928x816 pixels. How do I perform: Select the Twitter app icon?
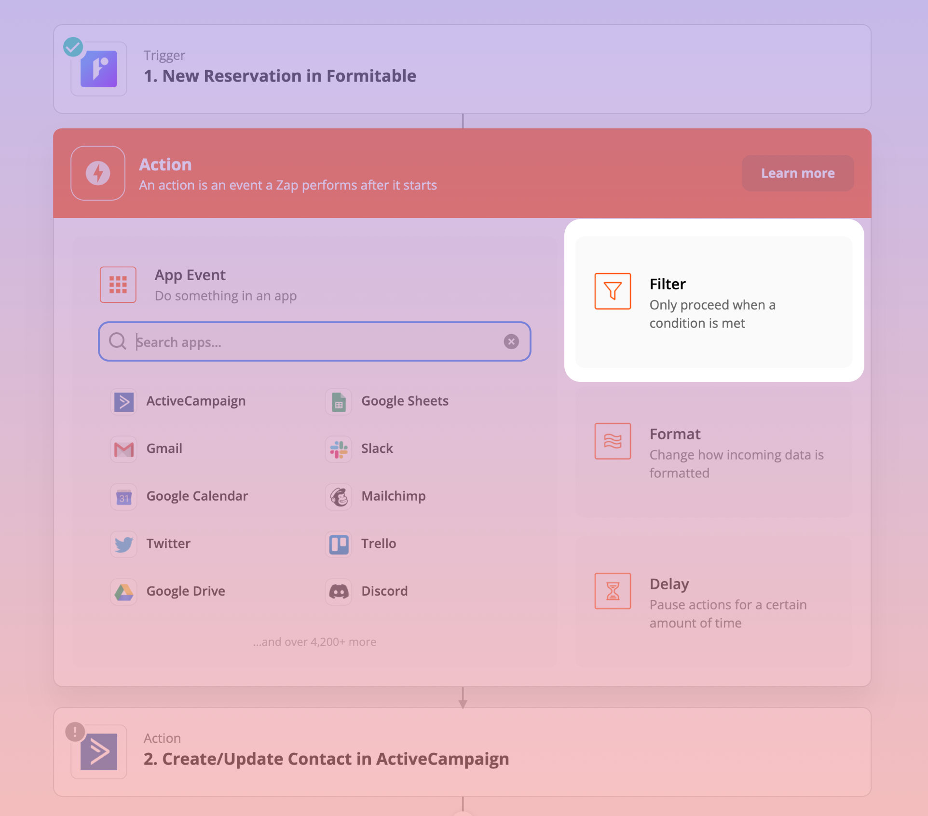coord(123,544)
